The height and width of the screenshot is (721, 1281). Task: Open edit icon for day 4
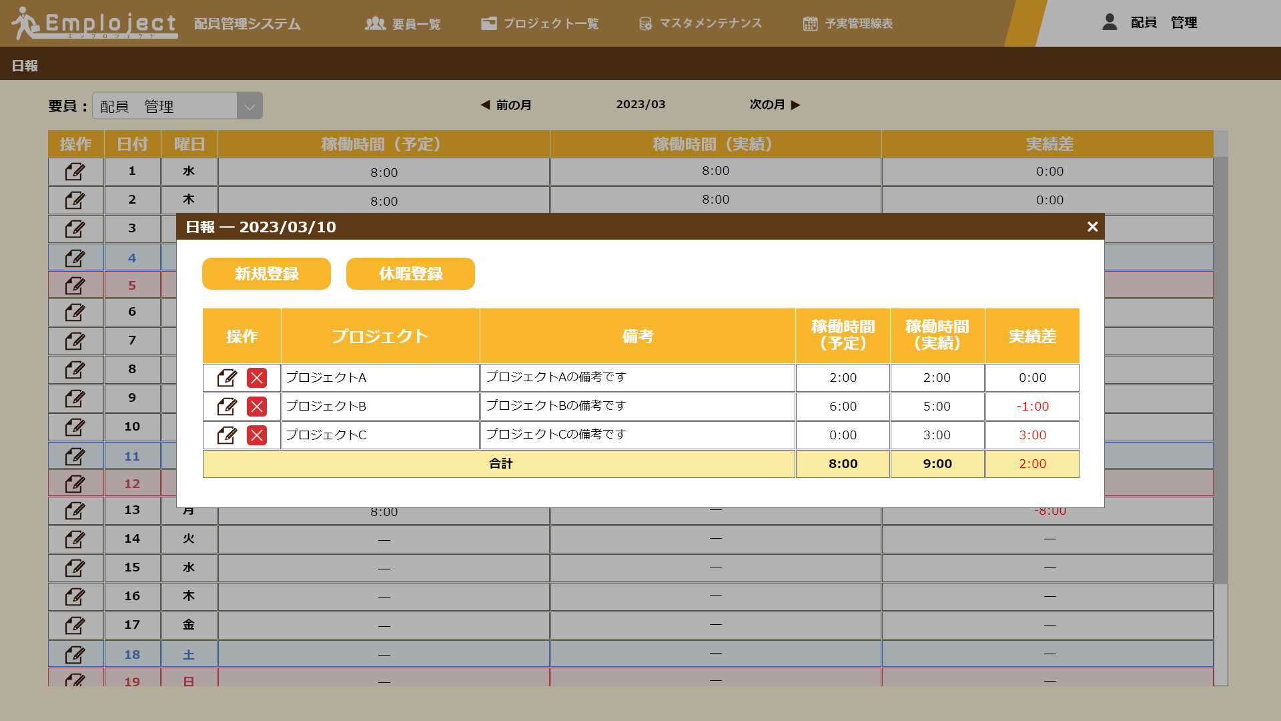click(x=75, y=258)
